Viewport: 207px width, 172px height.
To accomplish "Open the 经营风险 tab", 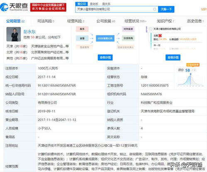I will tap(75, 21).
